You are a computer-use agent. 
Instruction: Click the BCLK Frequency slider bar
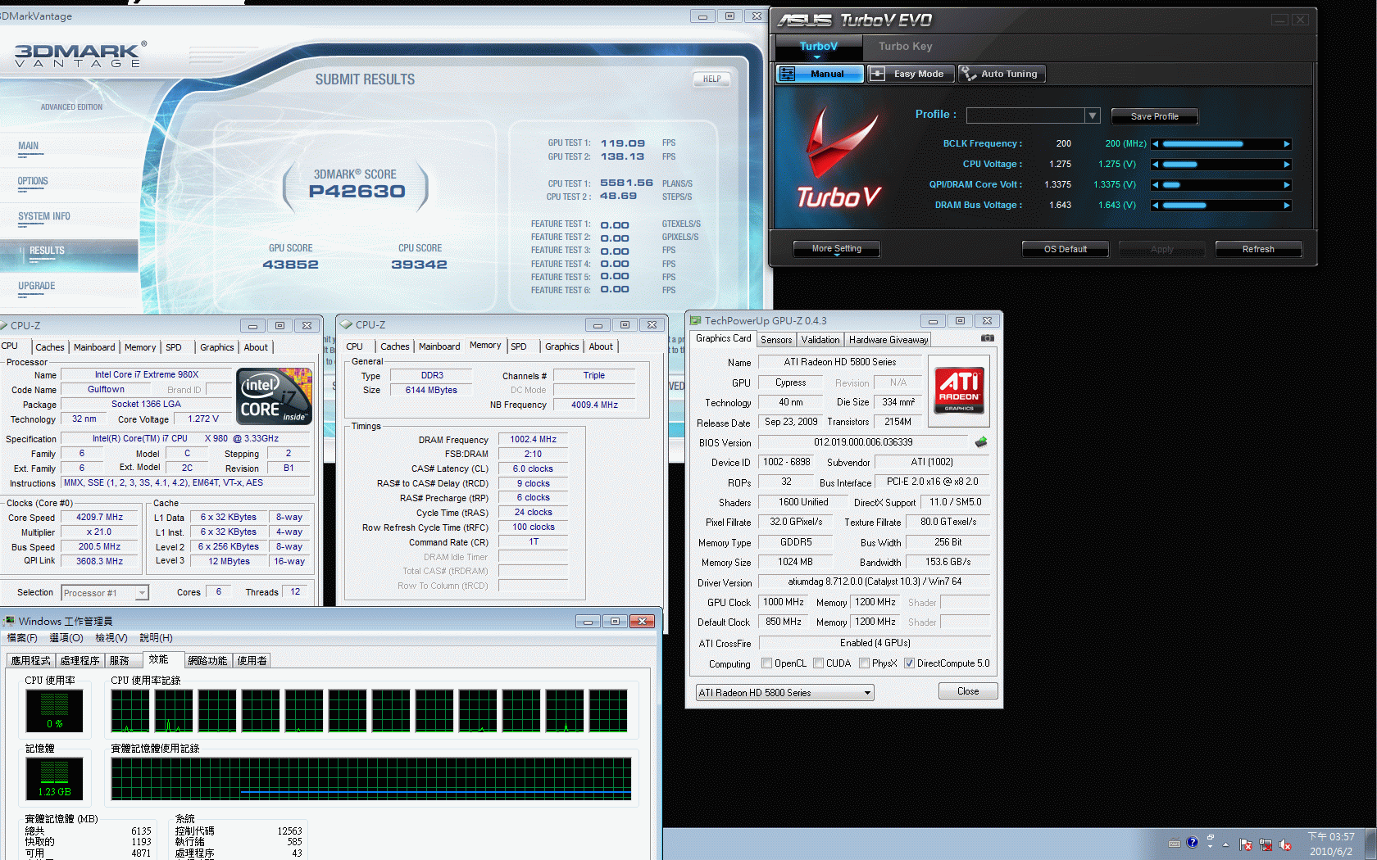1221,143
